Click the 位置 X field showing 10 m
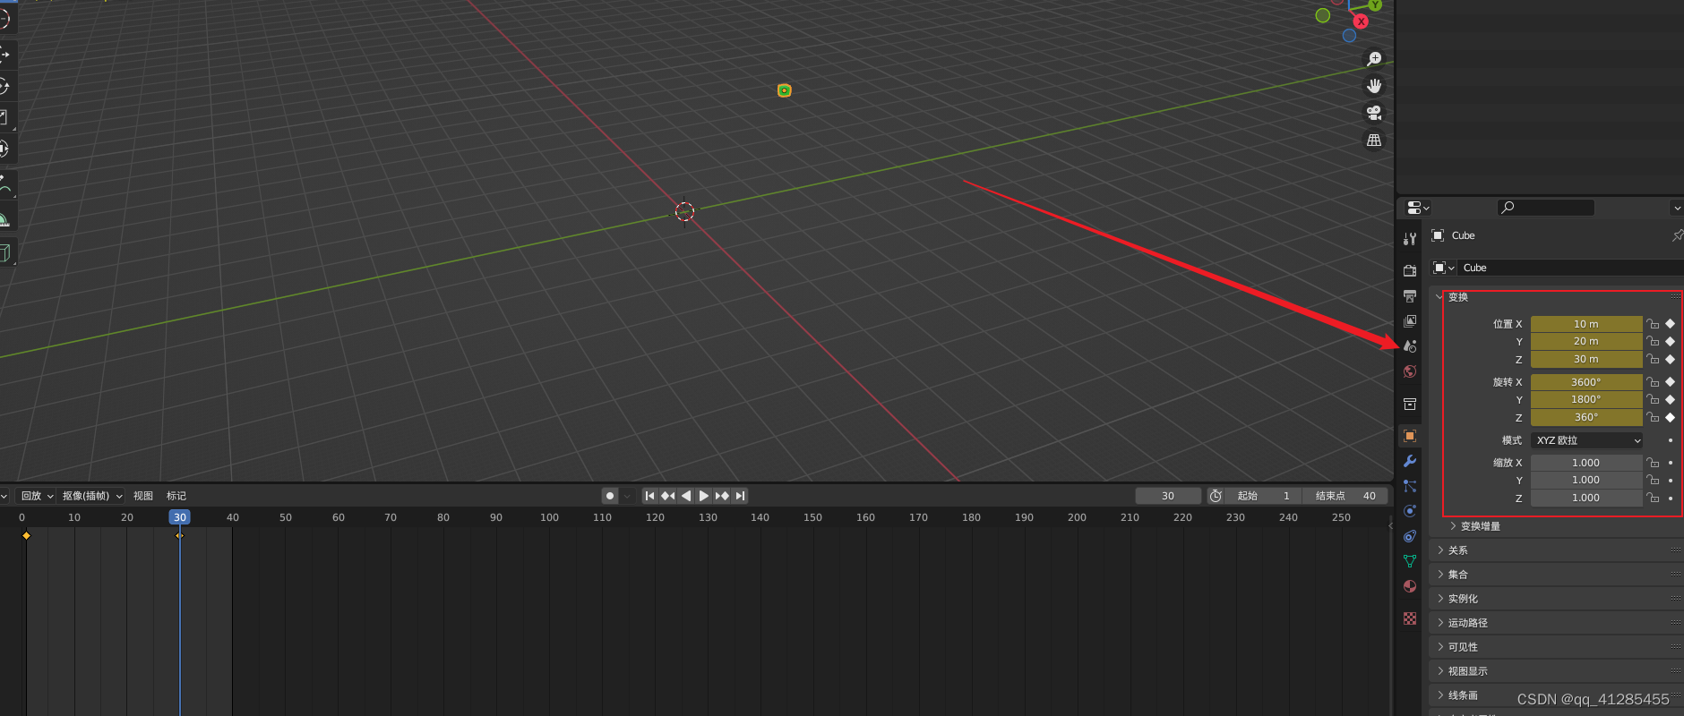This screenshot has width=1684, height=716. tap(1586, 324)
